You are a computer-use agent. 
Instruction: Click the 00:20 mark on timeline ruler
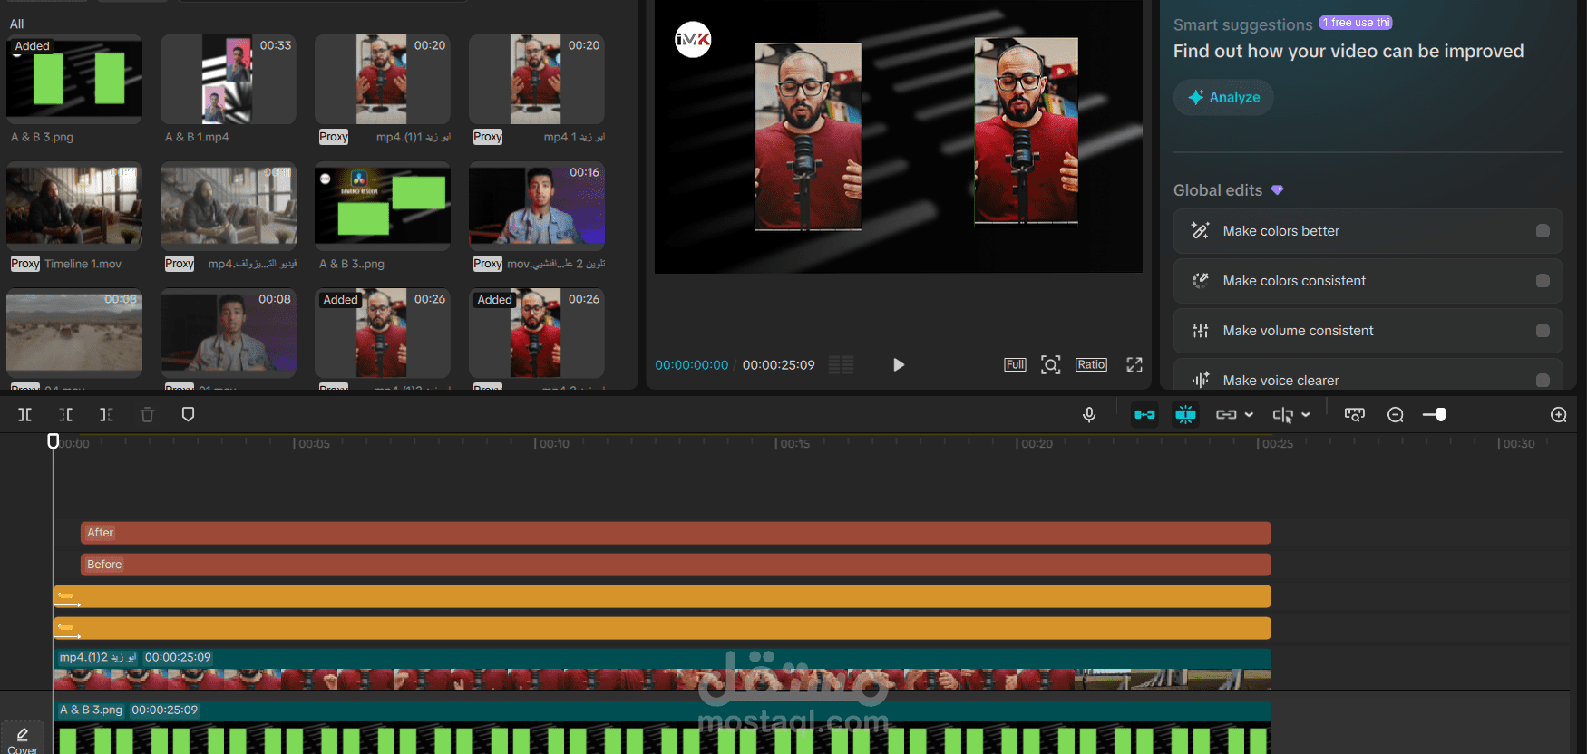click(1035, 444)
